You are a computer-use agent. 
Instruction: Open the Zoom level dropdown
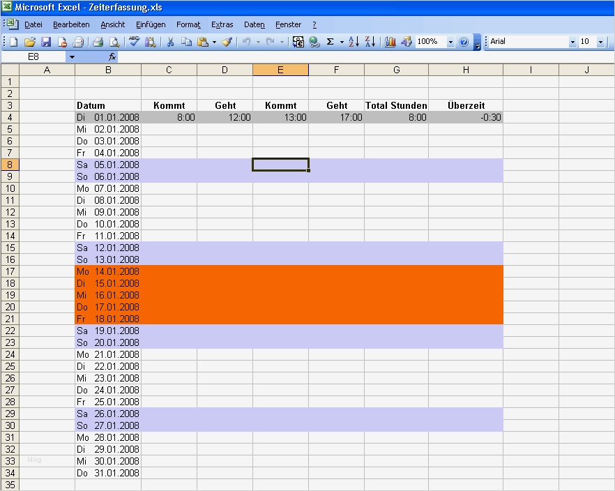click(x=450, y=42)
